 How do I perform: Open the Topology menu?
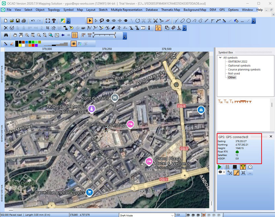(54, 10)
